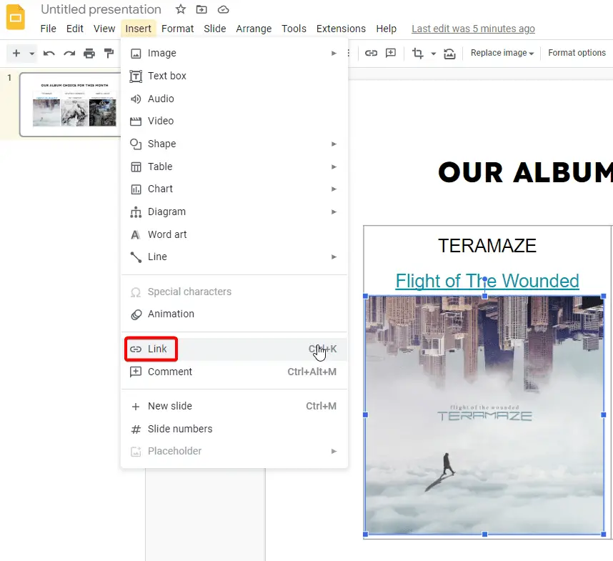
Task: Click the Move to folder icon
Action: 201,9
